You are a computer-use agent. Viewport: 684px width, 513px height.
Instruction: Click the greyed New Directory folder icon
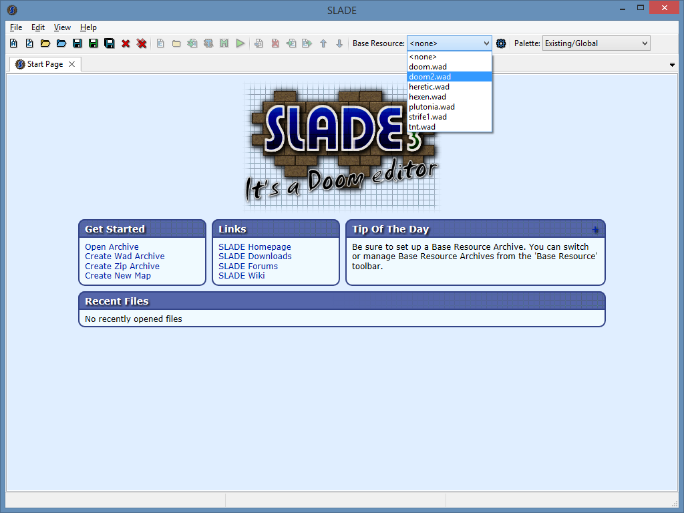176,43
